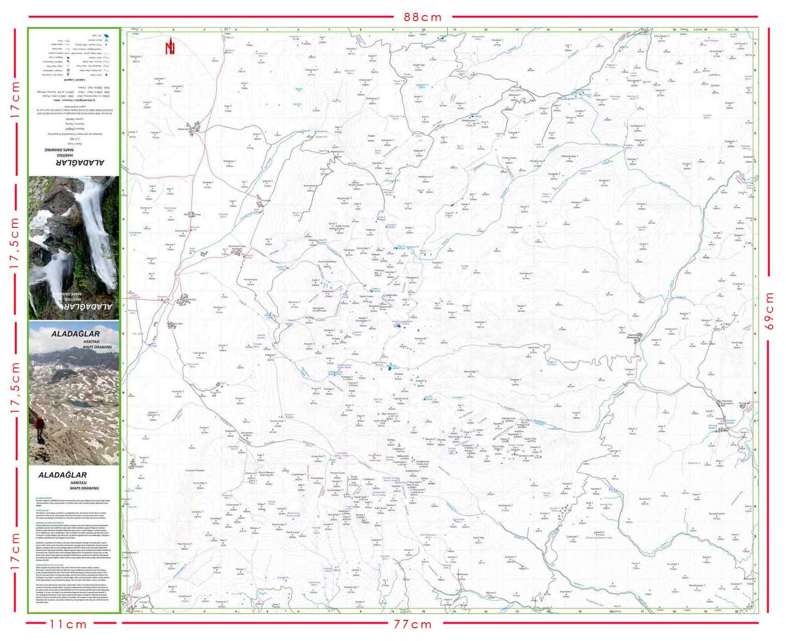The width and height of the screenshot is (786, 641).
Task: Select the hiker in the red jacket
Action: click(x=40, y=426)
